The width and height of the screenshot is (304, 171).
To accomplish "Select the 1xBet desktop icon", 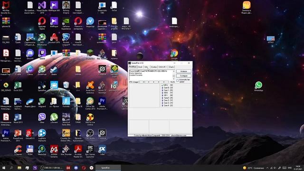I will click(102, 151).
